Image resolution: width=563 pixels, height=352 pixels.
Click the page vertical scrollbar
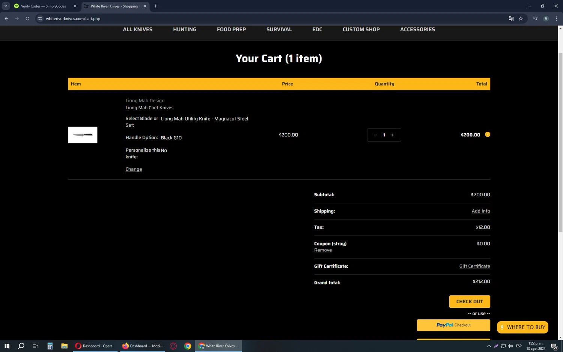[x=560, y=143]
